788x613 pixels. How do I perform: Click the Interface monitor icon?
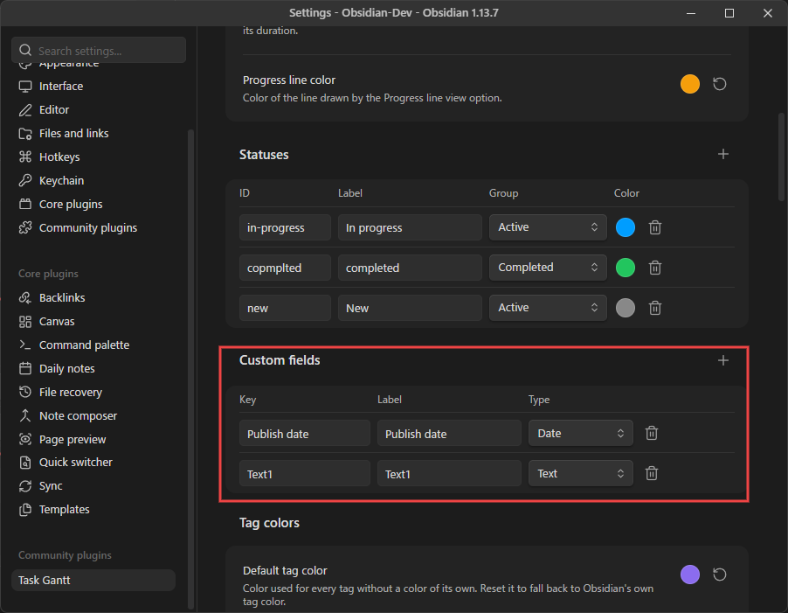pos(25,86)
